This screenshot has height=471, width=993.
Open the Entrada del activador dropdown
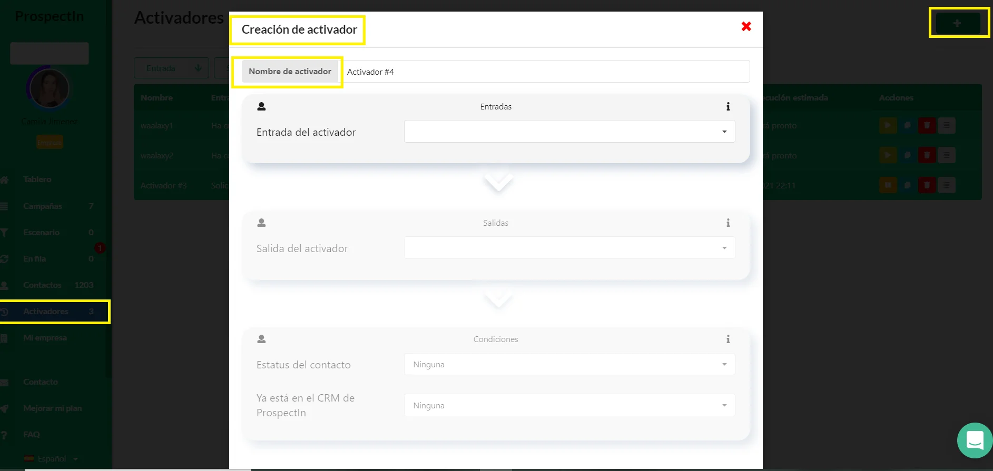[x=569, y=132]
